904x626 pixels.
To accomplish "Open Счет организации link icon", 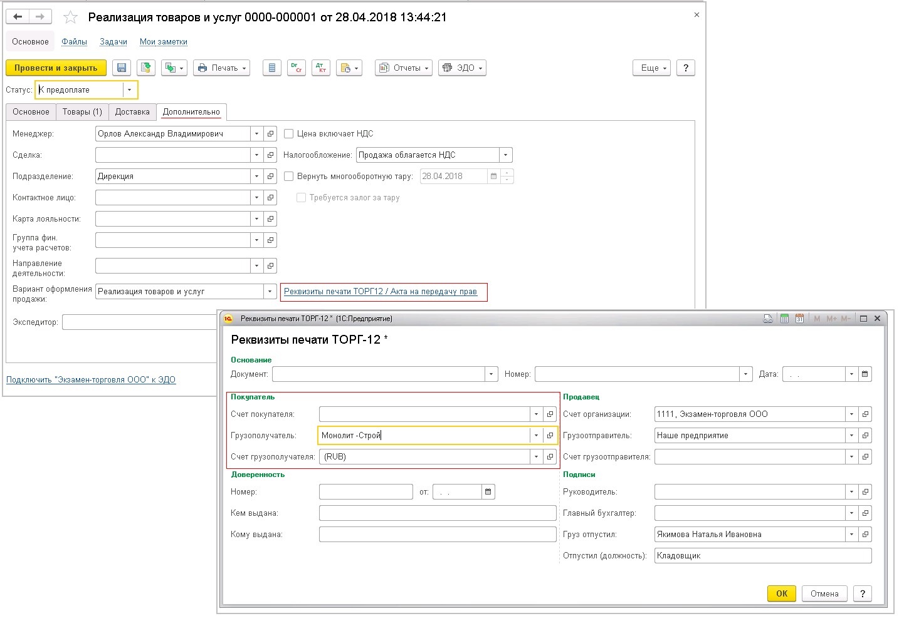I will [x=865, y=414].
